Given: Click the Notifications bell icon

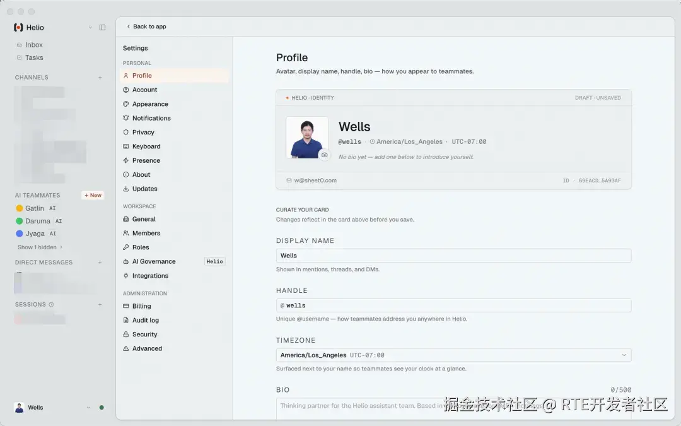Looking at the screenshot, I should (126, 118).
